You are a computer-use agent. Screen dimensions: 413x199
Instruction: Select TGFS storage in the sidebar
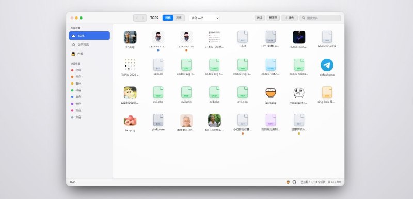tap(89, 36)
